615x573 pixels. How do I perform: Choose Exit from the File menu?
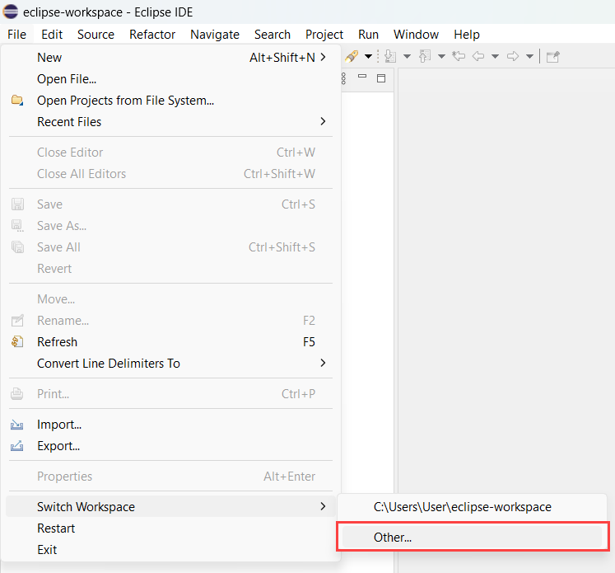[x=170, y=549]
